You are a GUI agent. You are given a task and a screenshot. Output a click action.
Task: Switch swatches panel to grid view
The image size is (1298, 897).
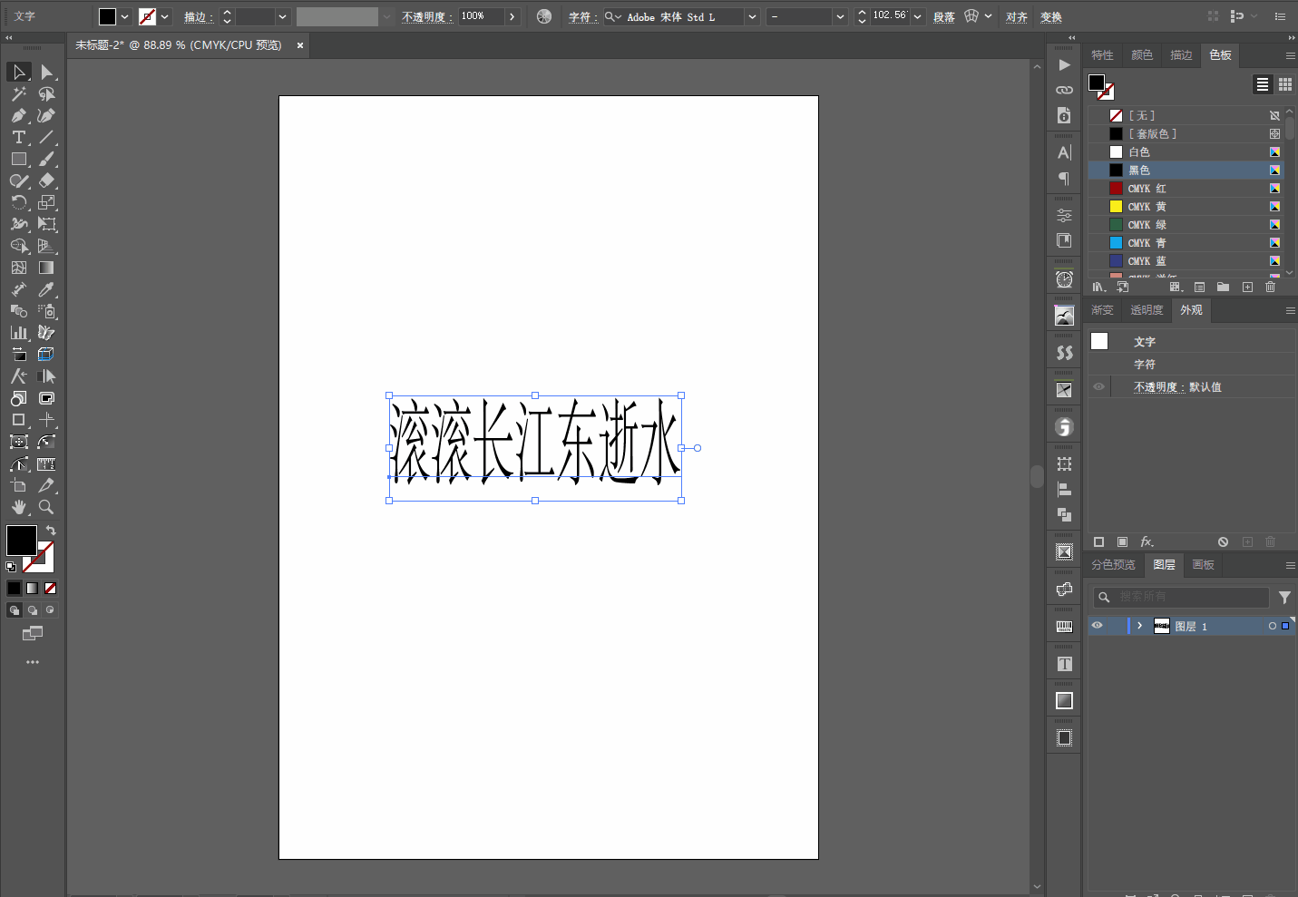(1285, 84)
